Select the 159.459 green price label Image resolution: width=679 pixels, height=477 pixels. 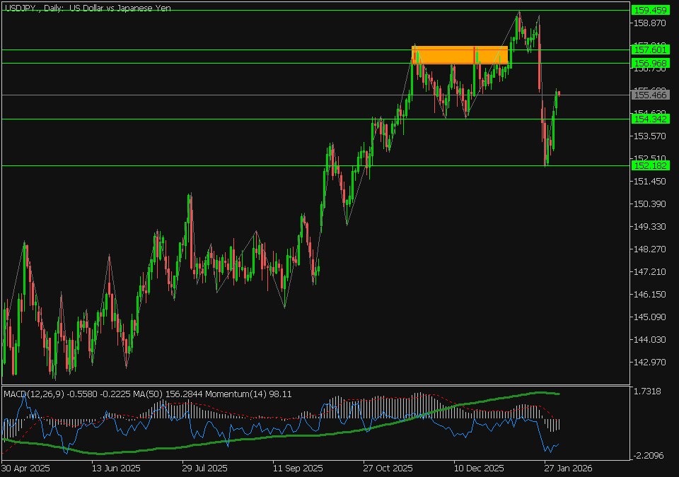coord(650,10)
